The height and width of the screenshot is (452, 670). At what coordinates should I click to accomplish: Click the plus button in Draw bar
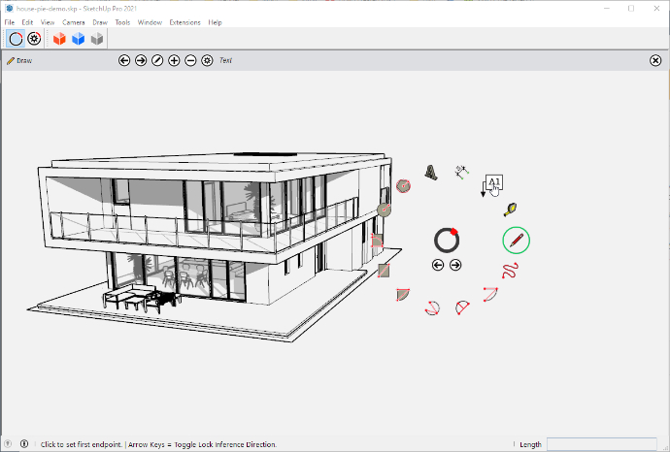pos(174,60)
